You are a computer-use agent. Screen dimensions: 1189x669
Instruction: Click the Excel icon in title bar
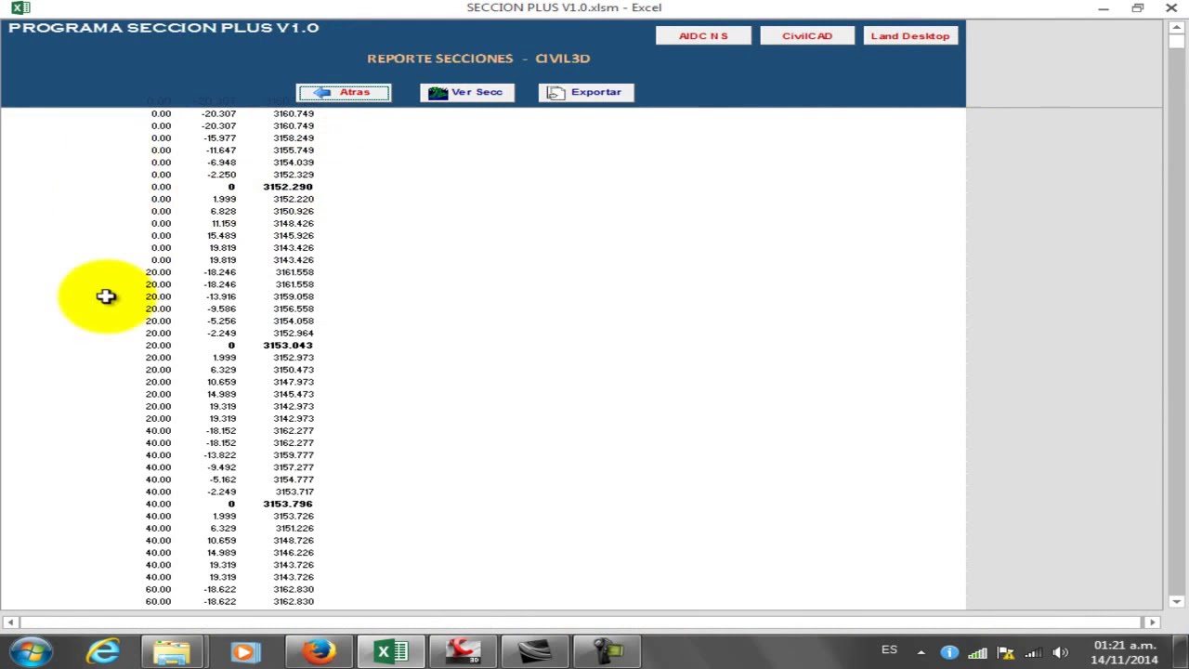coord(20,7)
